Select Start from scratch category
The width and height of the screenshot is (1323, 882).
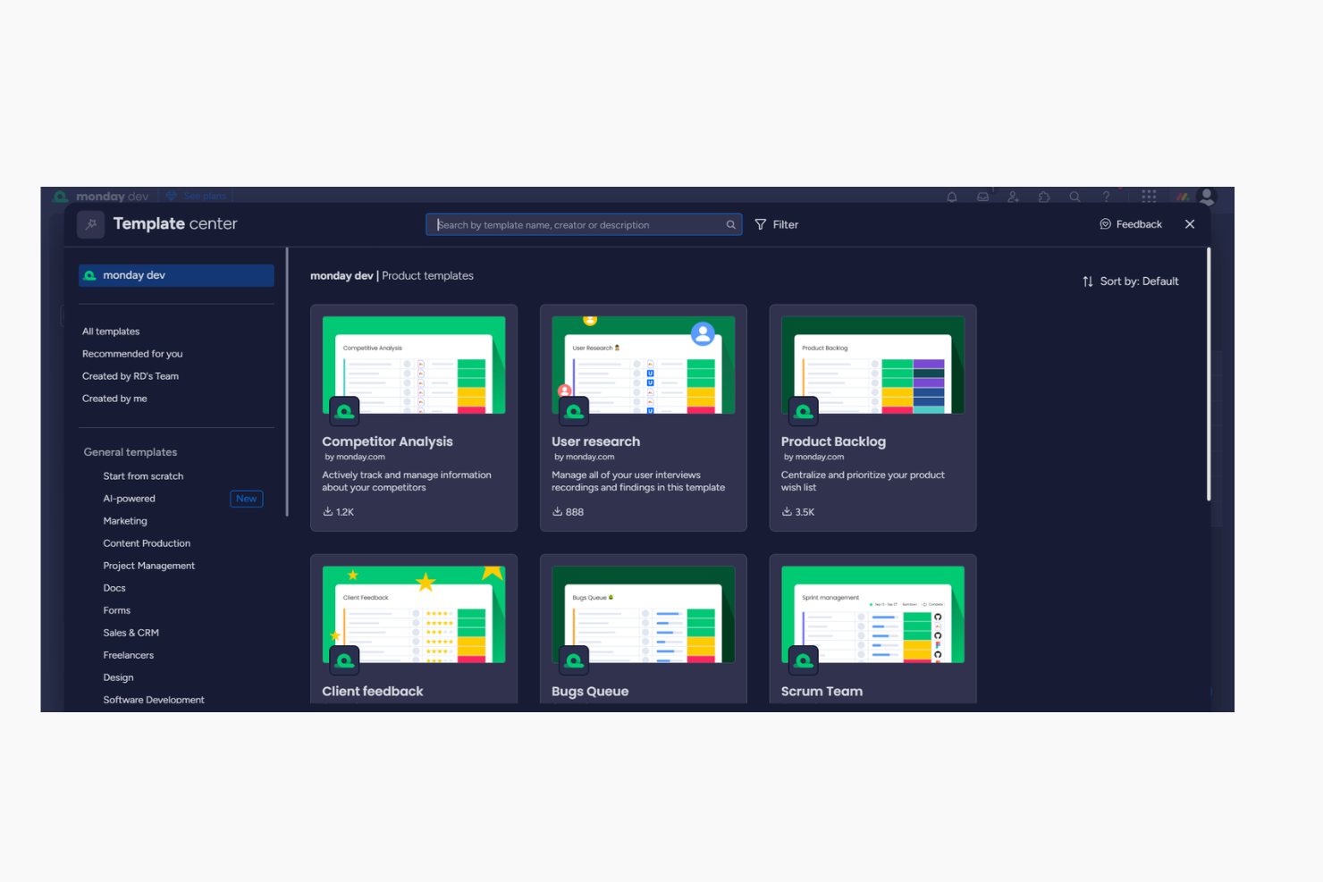(x=143, y=476)
